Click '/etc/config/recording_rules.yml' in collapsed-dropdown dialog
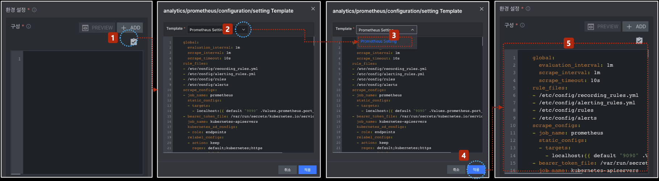 point(223,69)
